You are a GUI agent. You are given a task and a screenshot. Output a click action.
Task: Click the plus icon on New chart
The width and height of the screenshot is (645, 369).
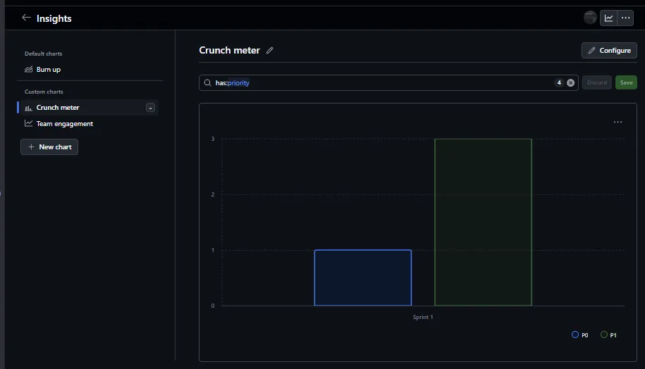[x=31, y=147]
